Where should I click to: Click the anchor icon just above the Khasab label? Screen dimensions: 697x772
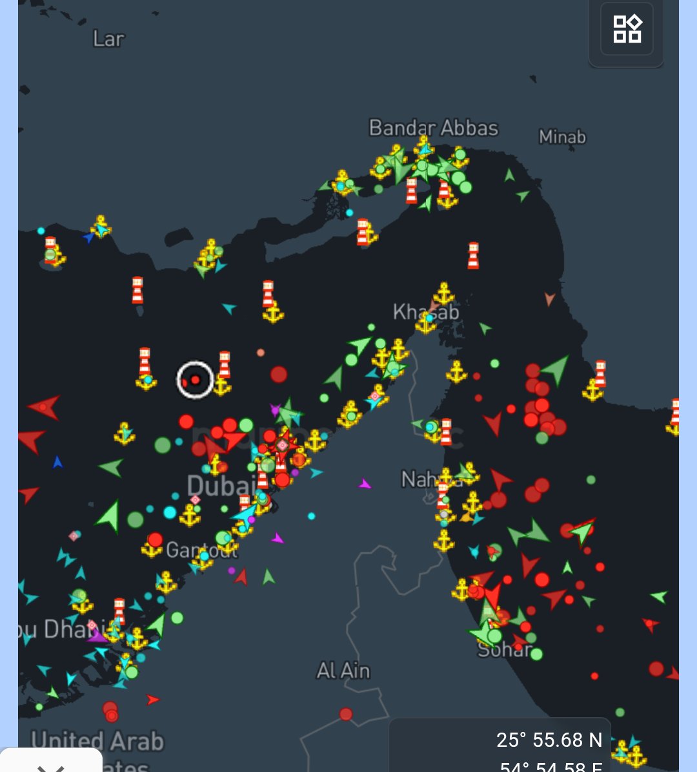pyautogui.click(x=443, y=293)
